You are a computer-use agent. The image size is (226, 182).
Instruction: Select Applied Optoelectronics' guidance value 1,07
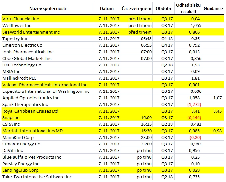[x=217, y=98]
